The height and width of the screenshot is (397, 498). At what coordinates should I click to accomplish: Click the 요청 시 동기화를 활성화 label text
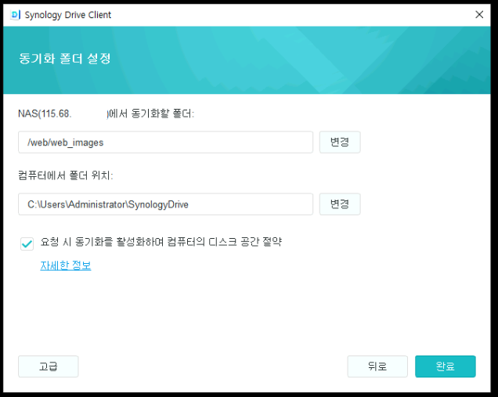[x=161, y=242]
